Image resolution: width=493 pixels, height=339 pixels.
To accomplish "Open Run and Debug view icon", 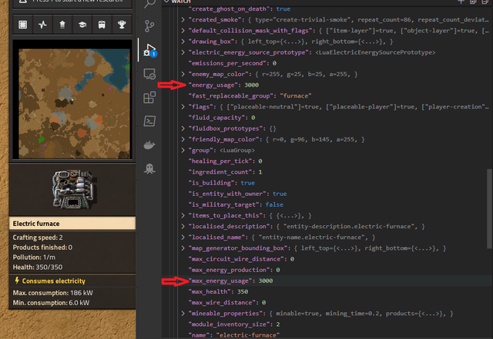I will coord(149,50).
